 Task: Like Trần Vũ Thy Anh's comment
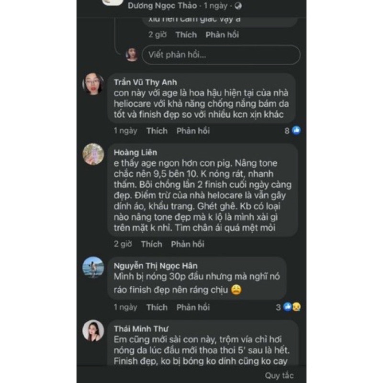pyautogui.click(x=157, y=131)
